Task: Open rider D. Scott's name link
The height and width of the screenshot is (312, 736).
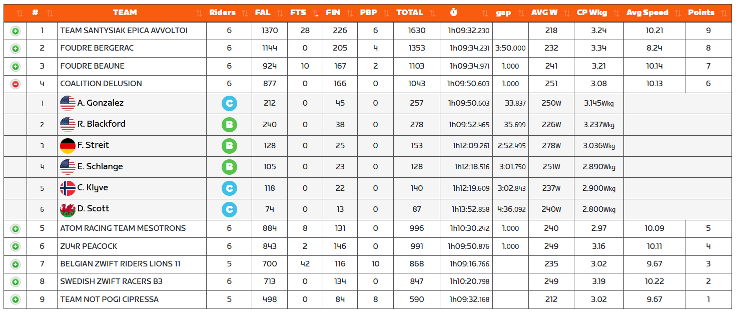Action: tap(93, 209)
